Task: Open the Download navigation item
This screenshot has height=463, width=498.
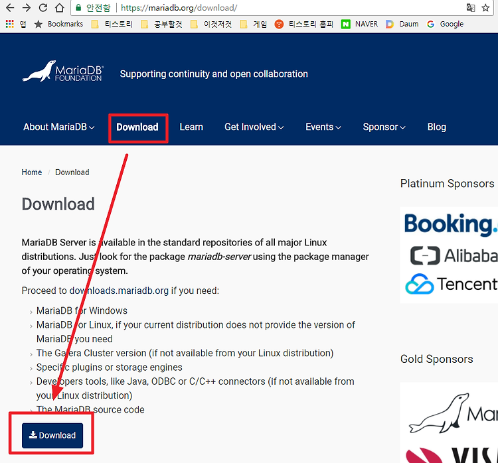Action: pyautogui.click(x=137, y=127)
